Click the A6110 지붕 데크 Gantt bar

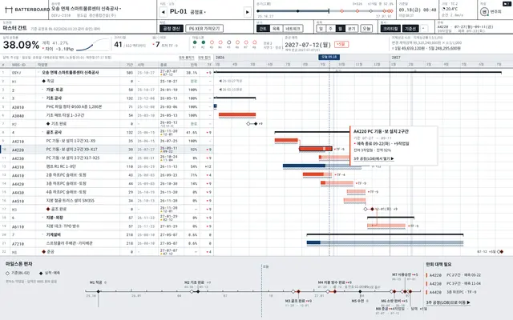[386, 226]
